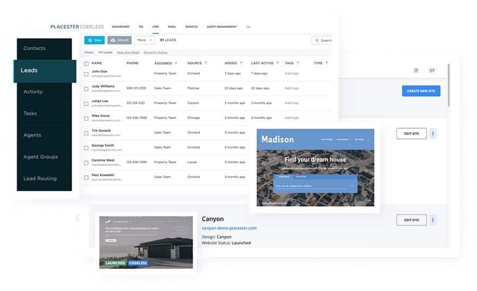477x291 pixels.
Task: Open Agent Groups in the sidebar
Action: [x=44, y=157]
